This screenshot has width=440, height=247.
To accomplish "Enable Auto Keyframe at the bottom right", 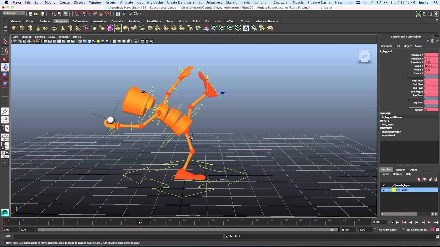I will (433, 229).
